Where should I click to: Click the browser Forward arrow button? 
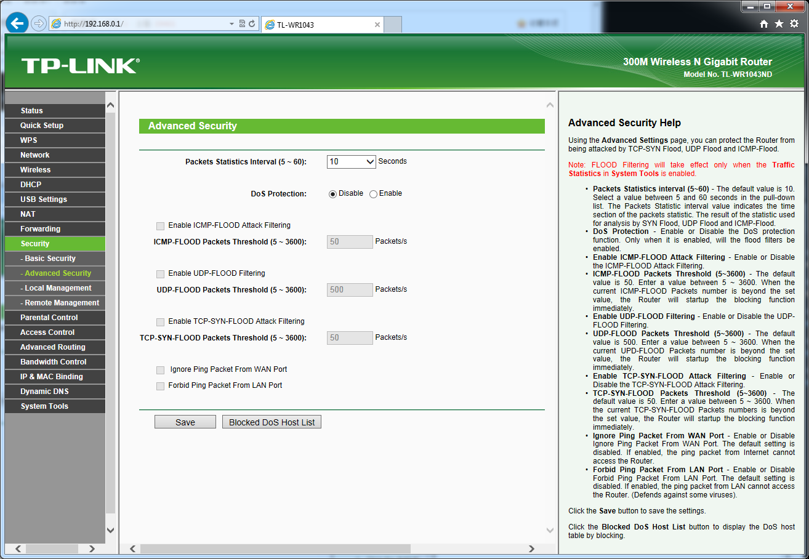(39, 23)
